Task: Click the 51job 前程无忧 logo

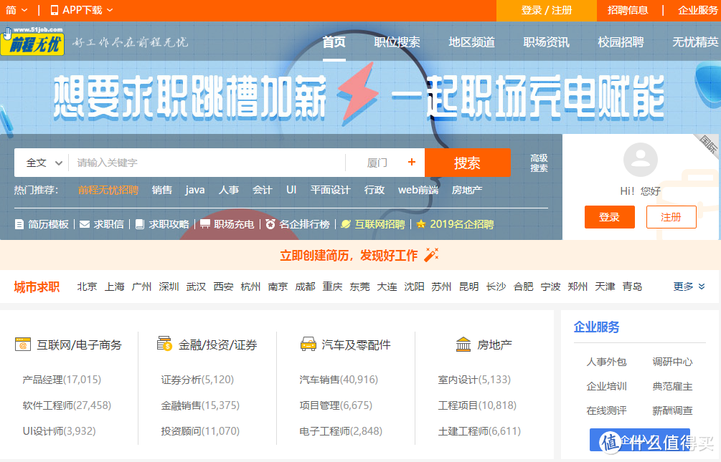Action: point(33,42)
